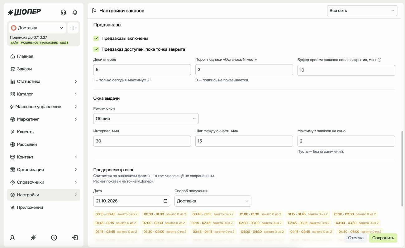Expand the Маркетинг menu chevron
The image size is (405, 248).
[x=76, y=119]
